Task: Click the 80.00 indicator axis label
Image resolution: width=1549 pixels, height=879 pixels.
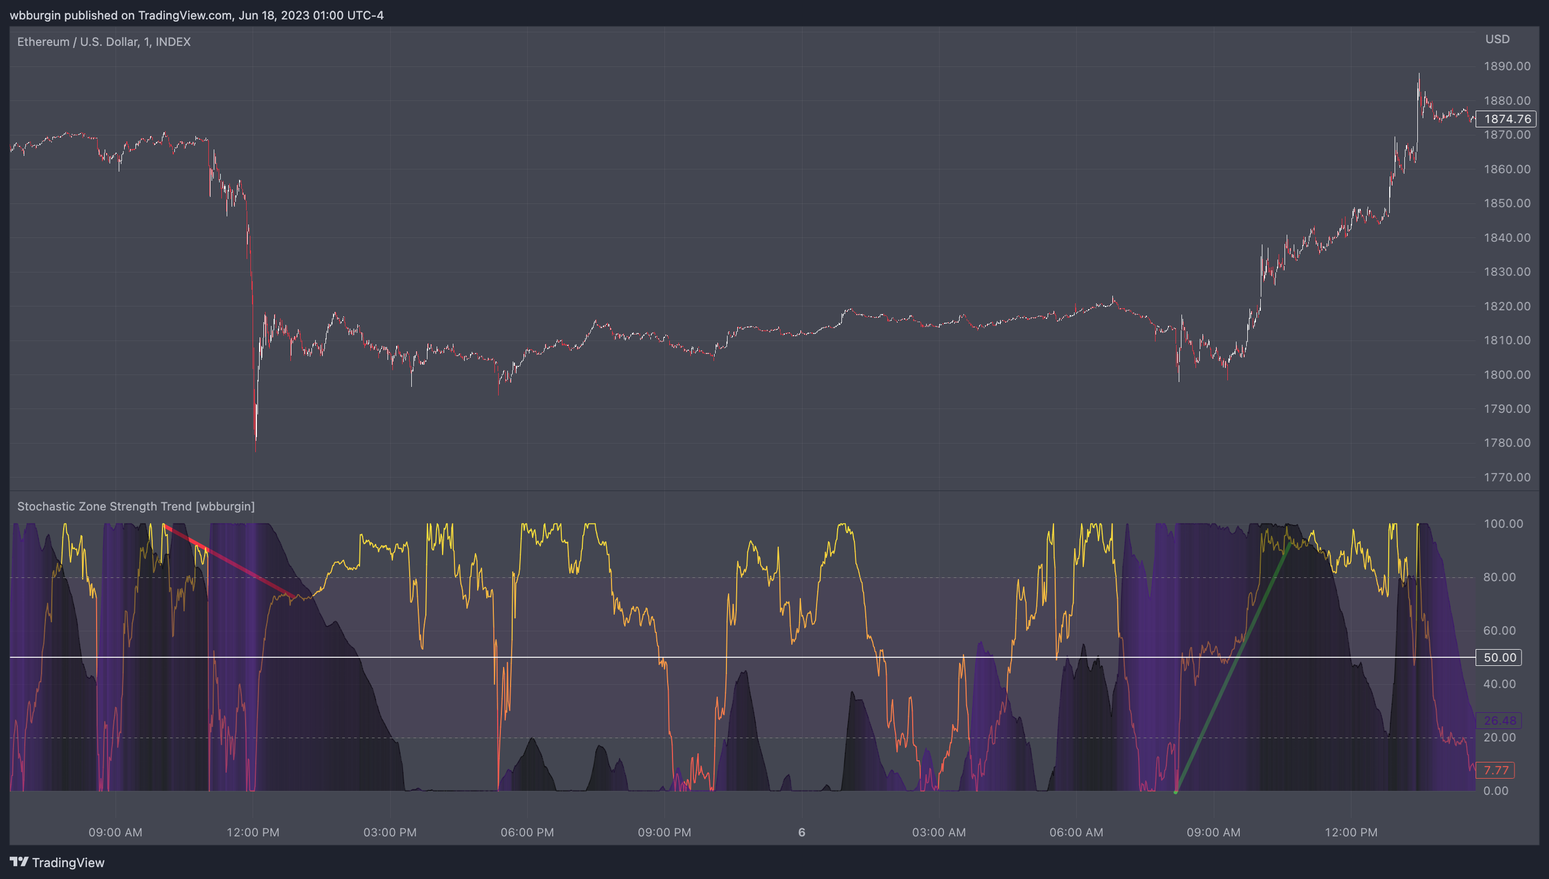Action: pos(1499,577)
